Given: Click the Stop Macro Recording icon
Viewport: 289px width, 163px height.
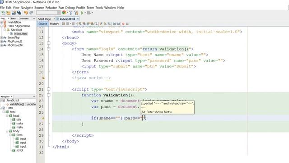Looking at the screenshot, I should (127, 24).
